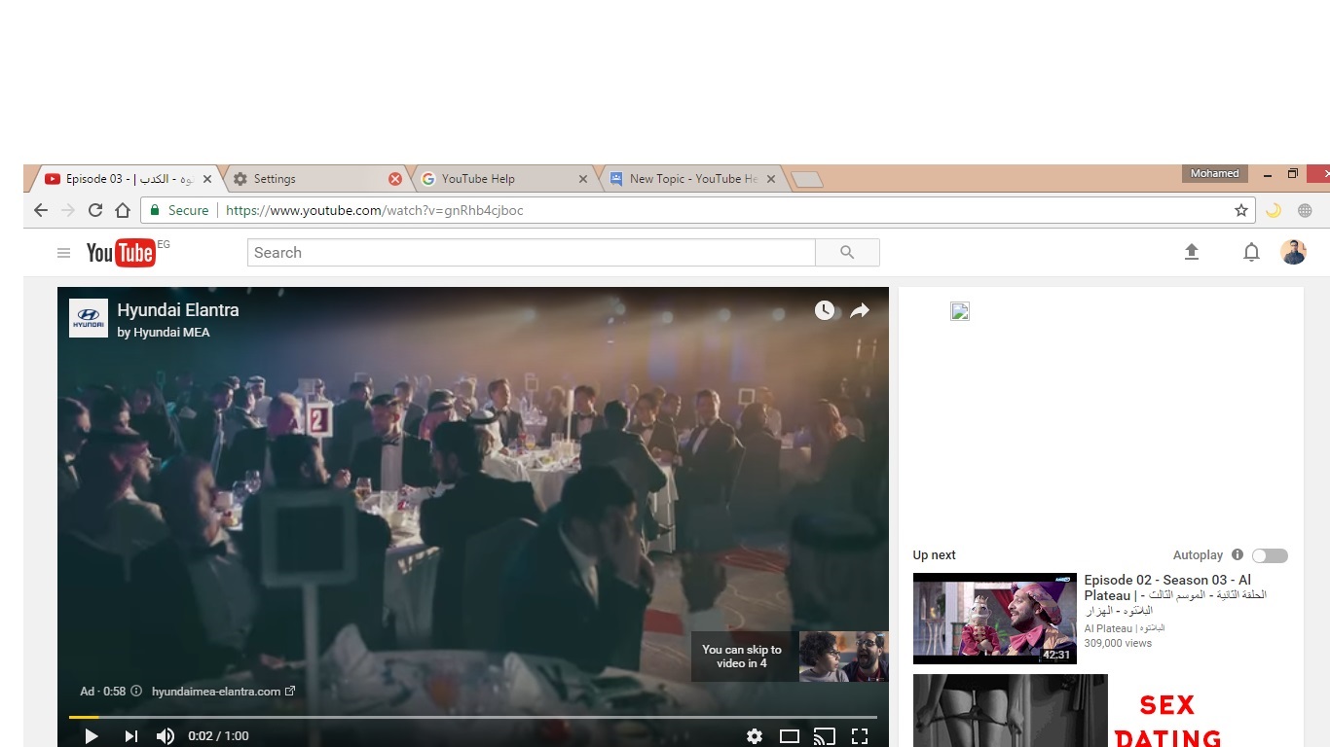
Task: Open the Episode 02 - Season 03 video title
Action: (x=1175, y=595)
